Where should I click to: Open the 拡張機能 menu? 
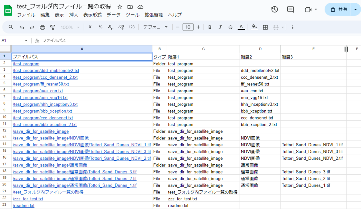click(x=154, y=15)
